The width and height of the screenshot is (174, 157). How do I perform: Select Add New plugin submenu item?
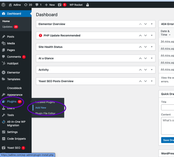point(41,108)
